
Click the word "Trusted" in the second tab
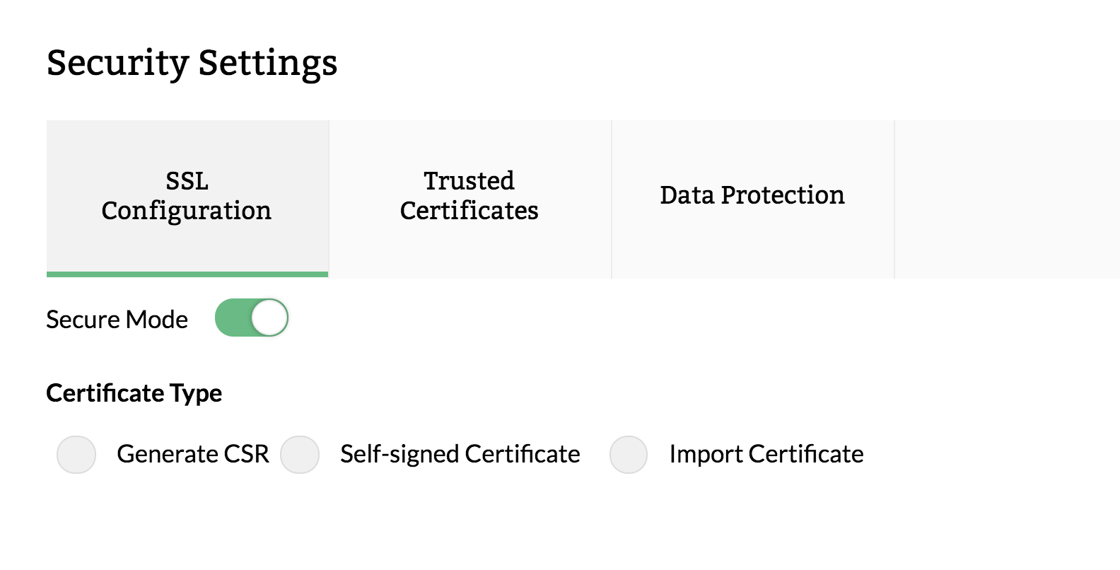click(x=469, y=181)
